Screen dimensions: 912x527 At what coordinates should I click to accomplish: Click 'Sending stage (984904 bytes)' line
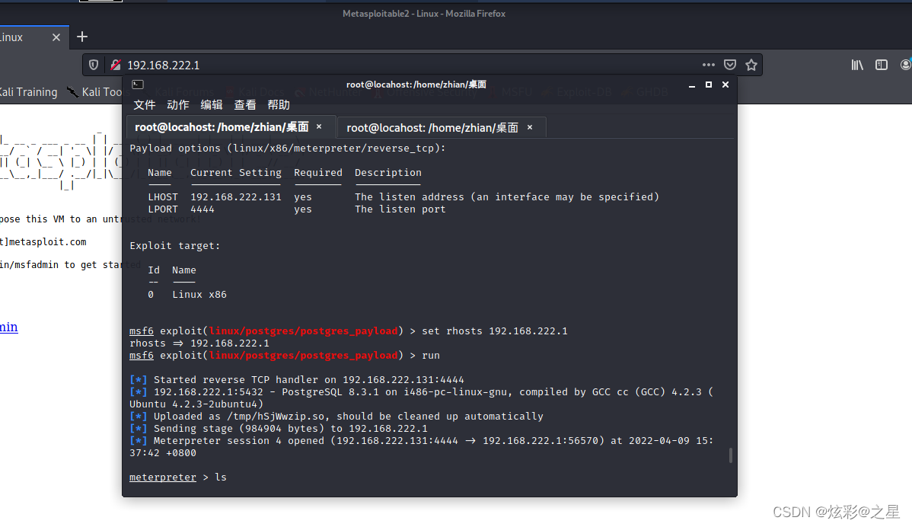point(278,429)
